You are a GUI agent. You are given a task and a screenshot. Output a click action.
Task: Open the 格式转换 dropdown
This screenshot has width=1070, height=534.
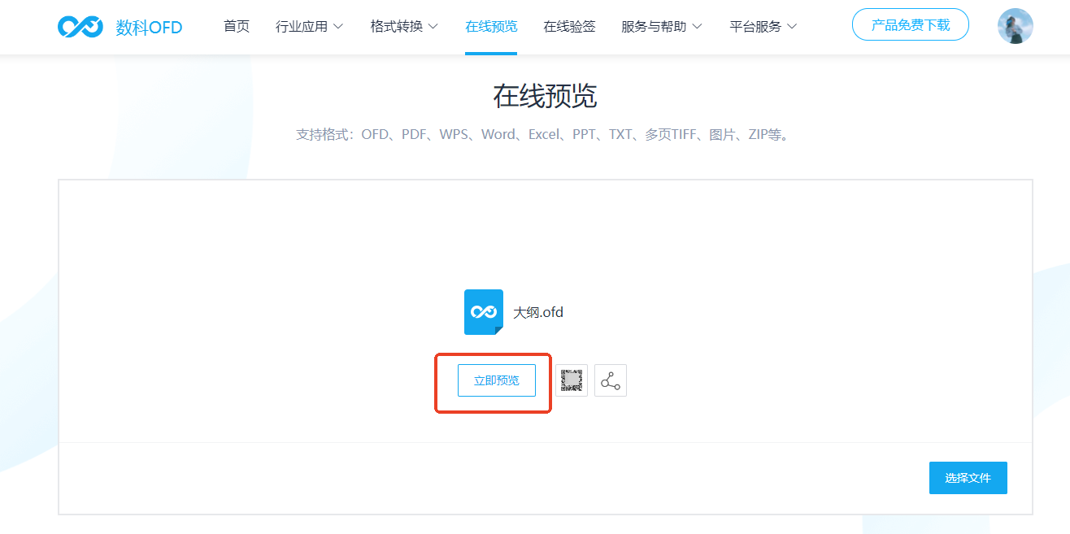pyautogui.click(x=403, y=25)
